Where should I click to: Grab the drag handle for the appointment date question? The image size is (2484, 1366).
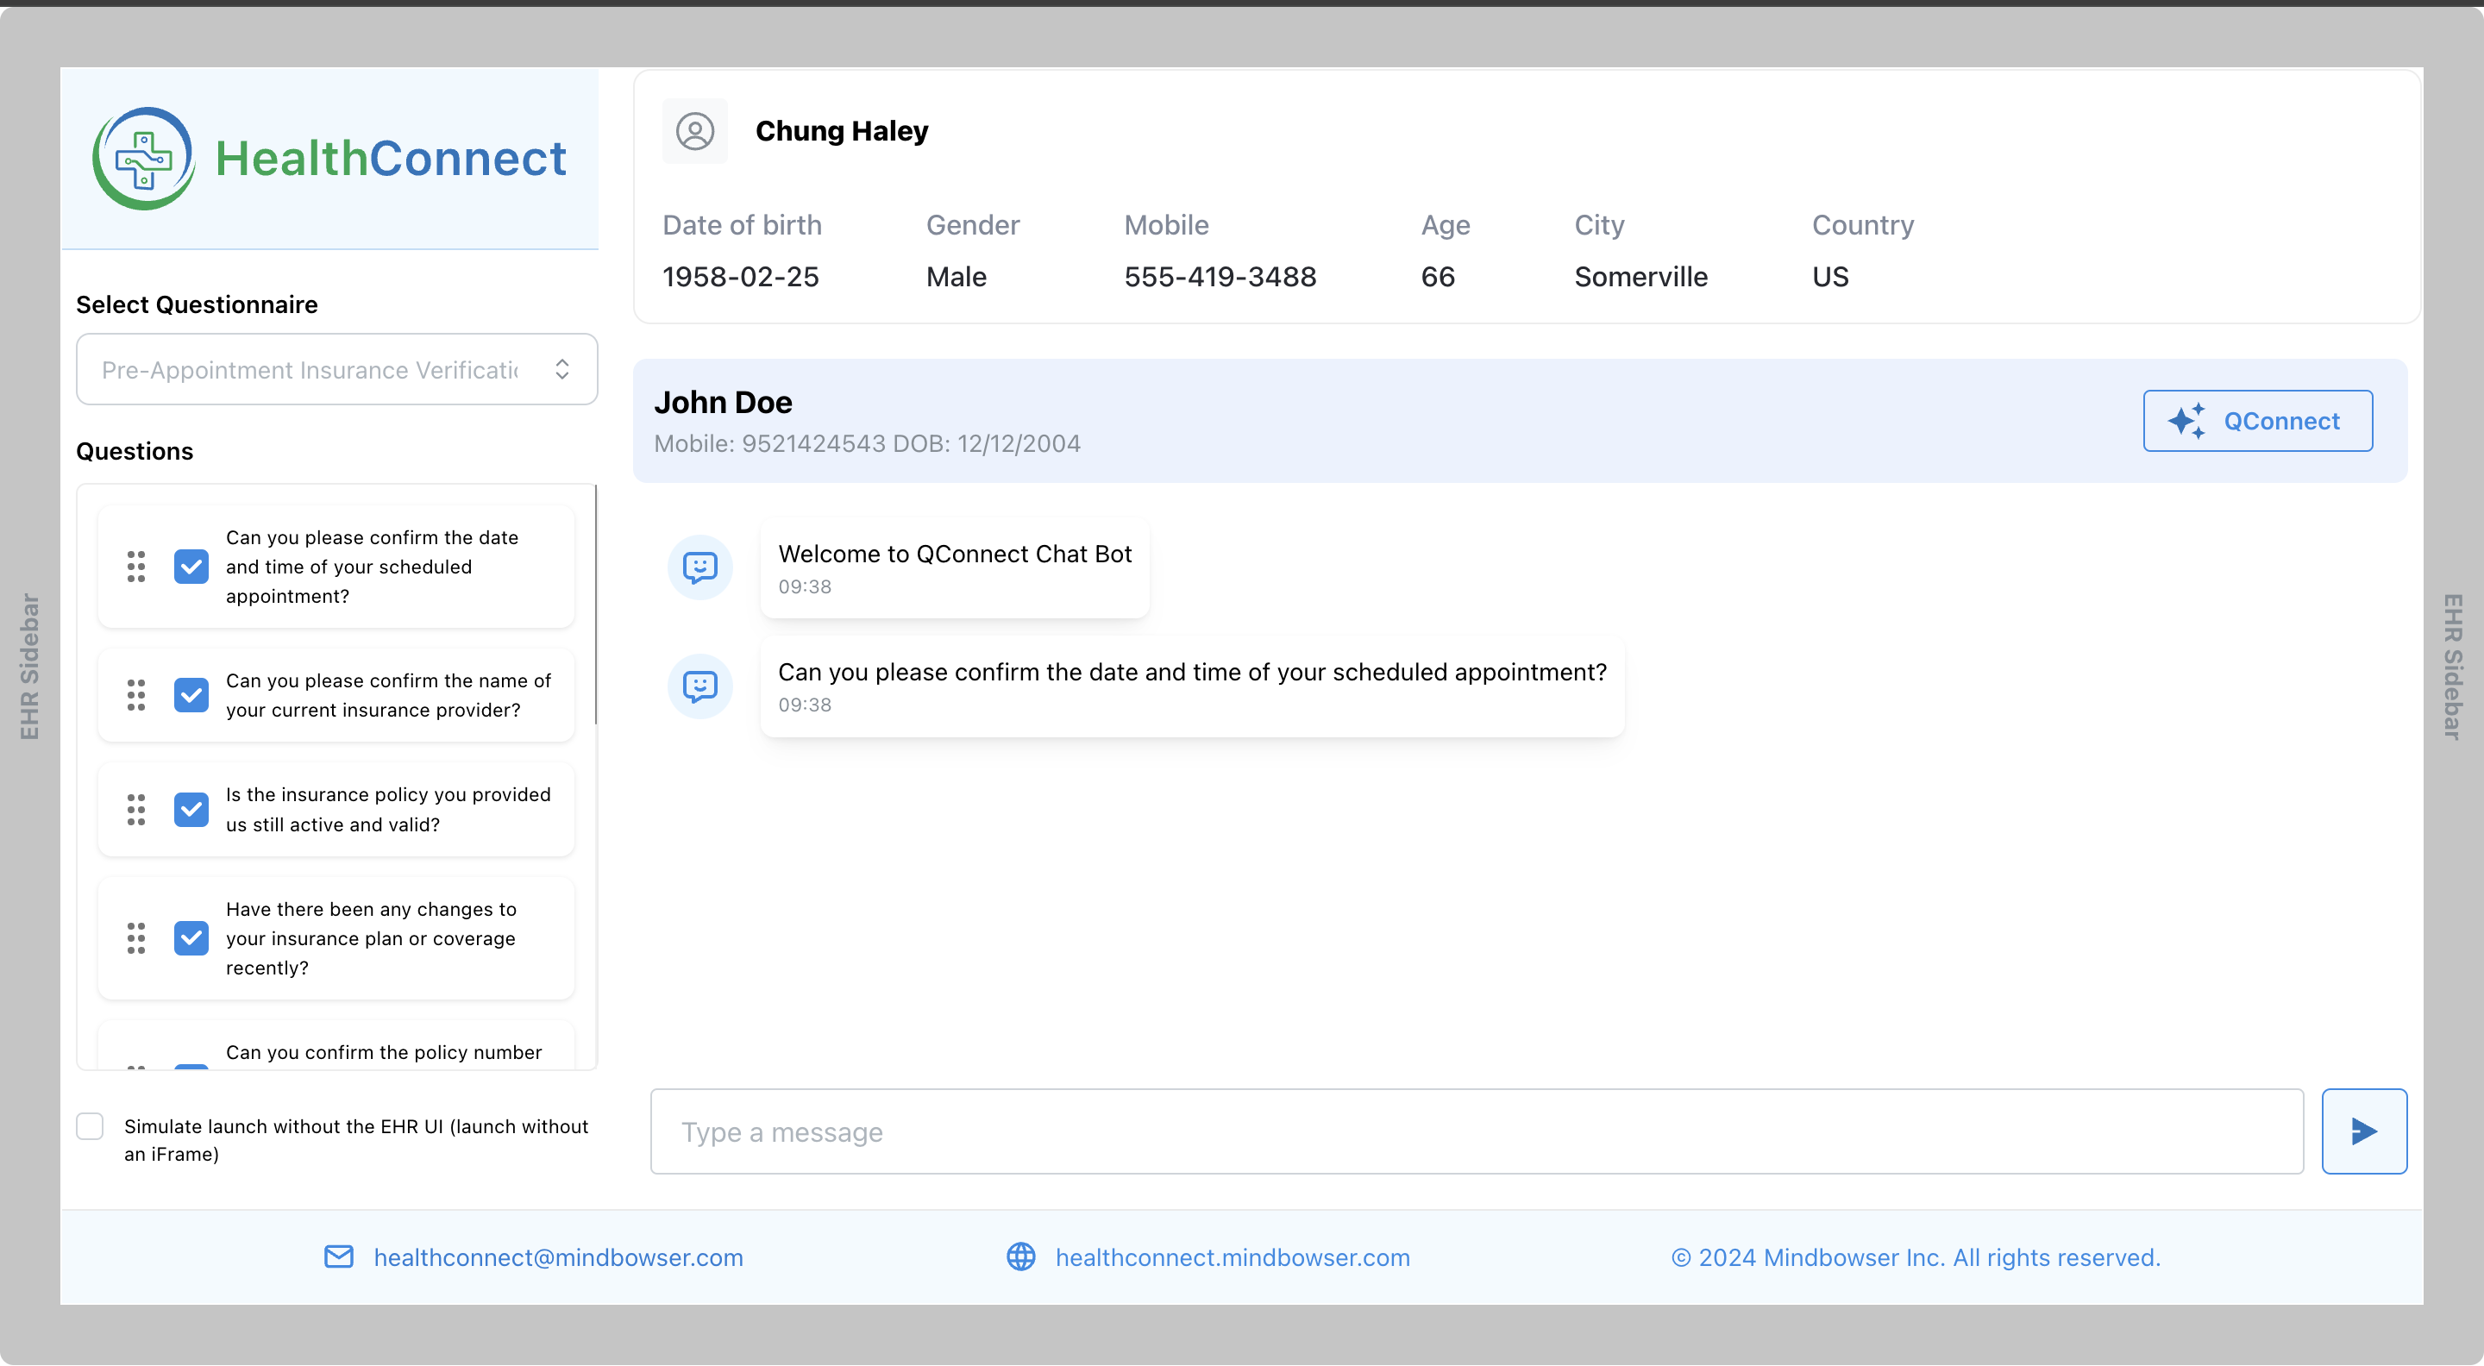(136, 567)
